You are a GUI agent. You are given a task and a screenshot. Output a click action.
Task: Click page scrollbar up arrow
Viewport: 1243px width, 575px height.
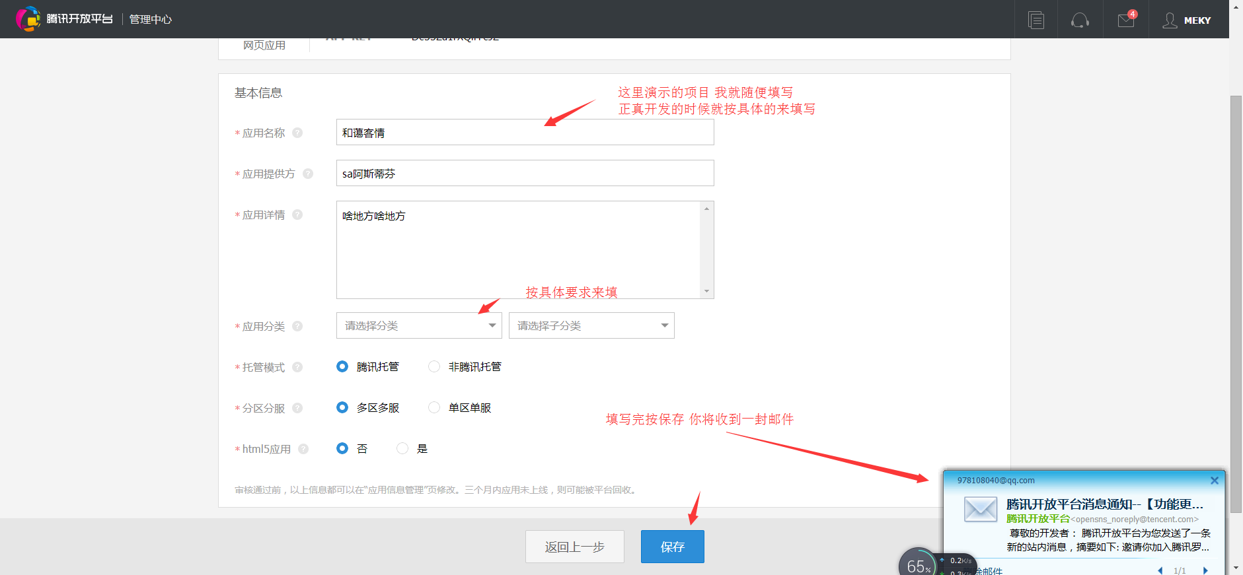tap(1236, 5)
